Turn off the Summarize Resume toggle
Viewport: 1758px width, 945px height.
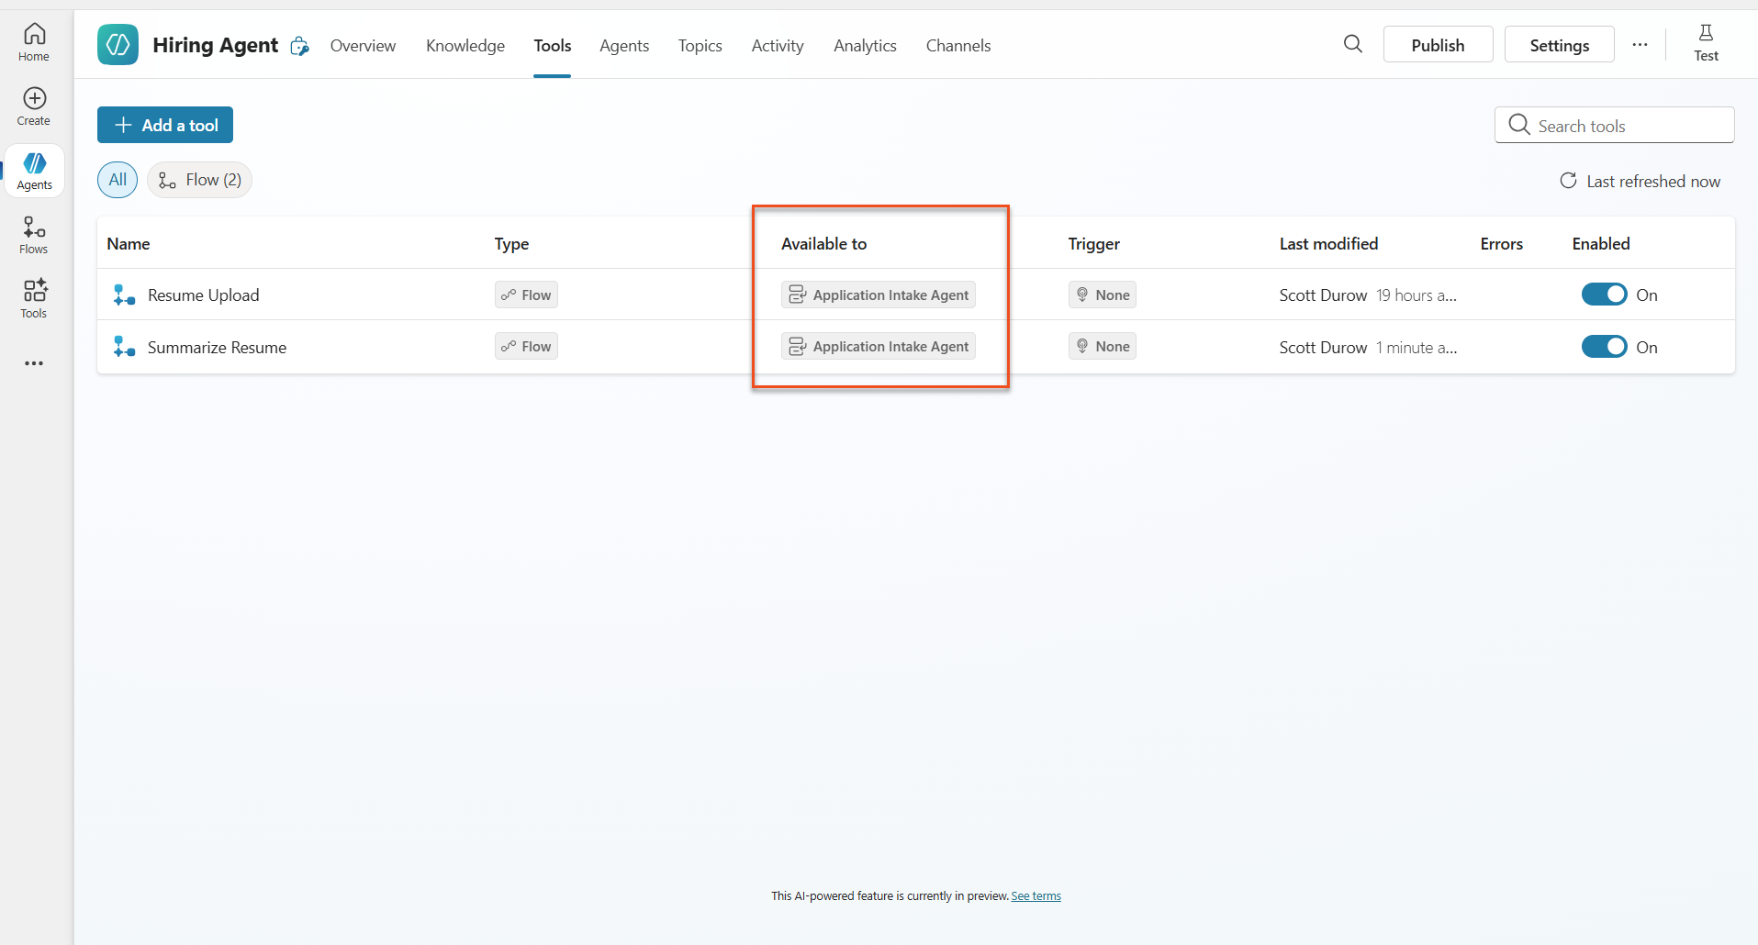pos(1604,347)
